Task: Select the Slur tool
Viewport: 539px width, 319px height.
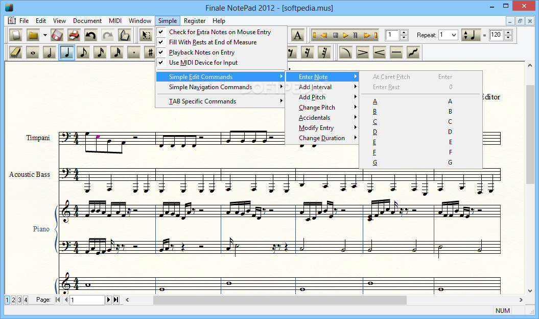Action: coord(346,52)
